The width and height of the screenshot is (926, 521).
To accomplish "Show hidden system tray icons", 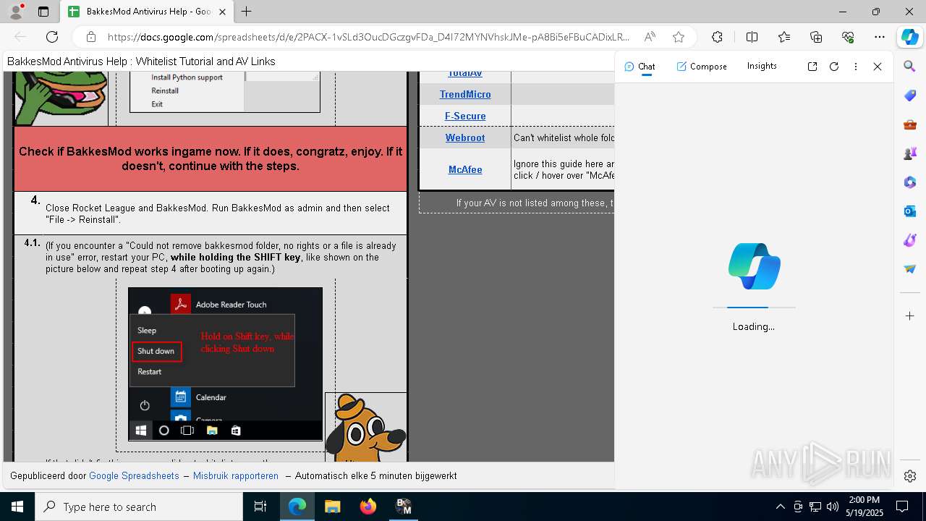I will click(x=780, y=507).
